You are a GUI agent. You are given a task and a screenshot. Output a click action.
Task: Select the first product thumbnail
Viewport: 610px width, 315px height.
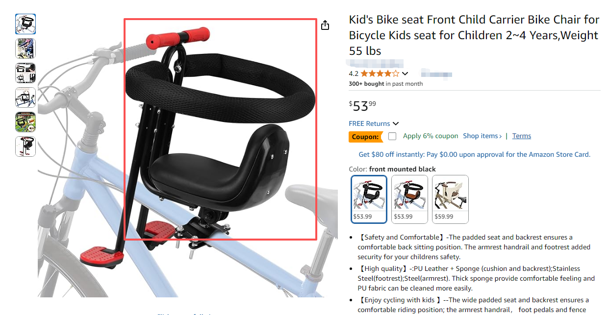(25, 24)
